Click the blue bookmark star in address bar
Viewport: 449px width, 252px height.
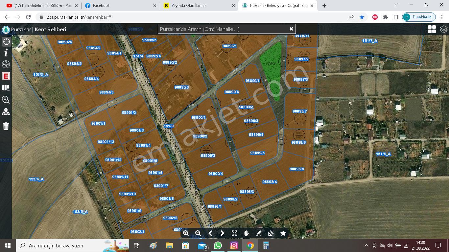click(362, 17)
